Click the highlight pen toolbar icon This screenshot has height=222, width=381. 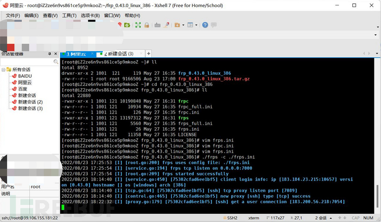pos(166,25)
